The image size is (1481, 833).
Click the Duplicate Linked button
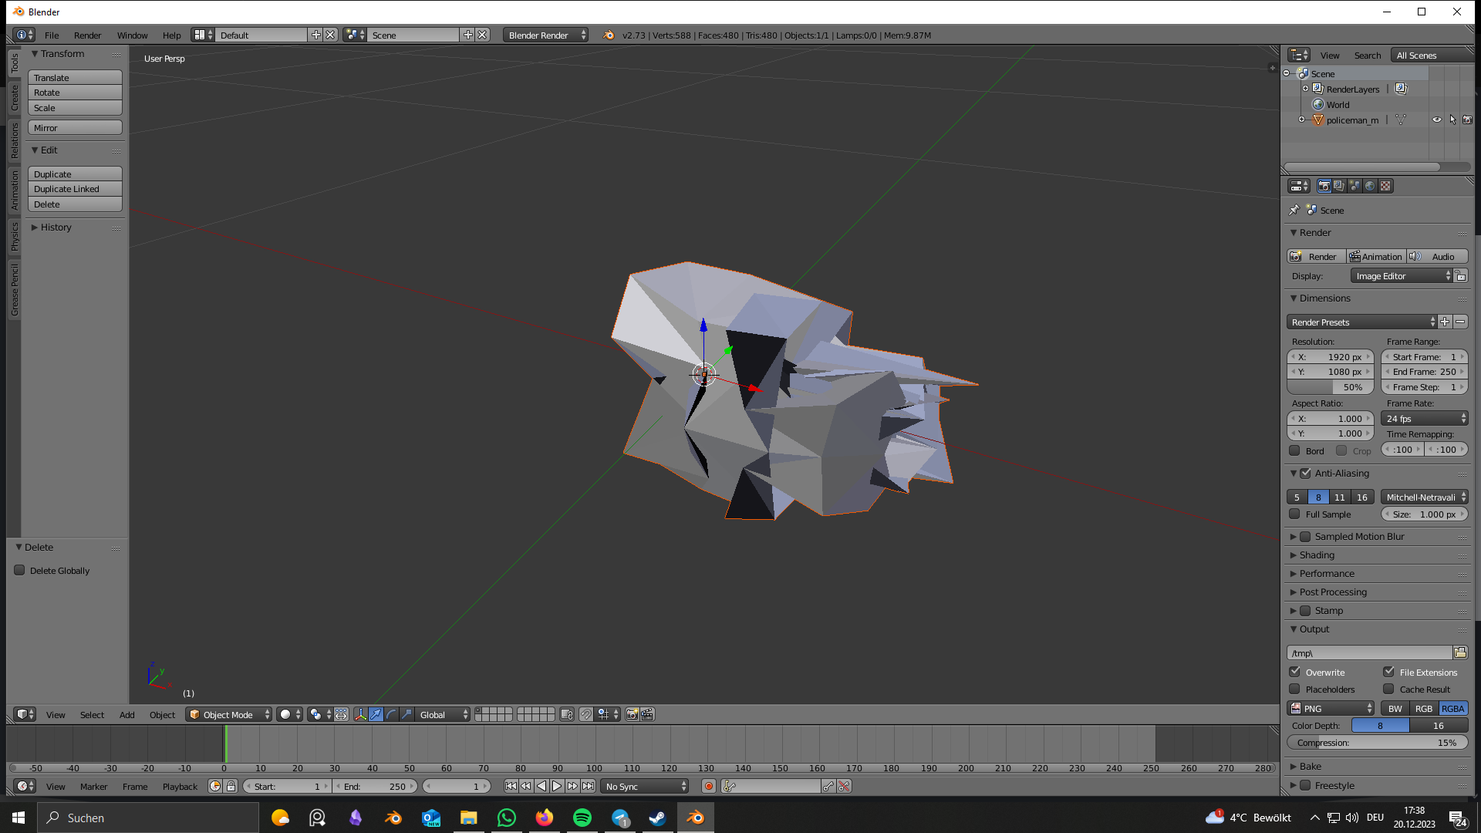coord(75,189)
